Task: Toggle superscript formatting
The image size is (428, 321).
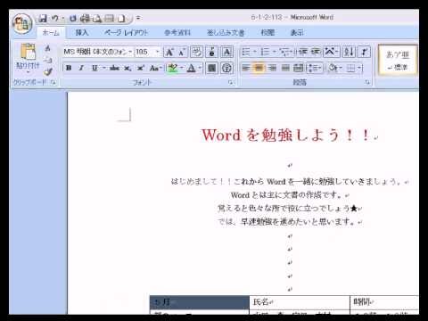Action: click(x=140, y=68)
